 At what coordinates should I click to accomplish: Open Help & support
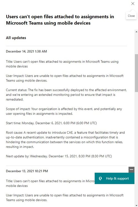(x=114, y=178)
